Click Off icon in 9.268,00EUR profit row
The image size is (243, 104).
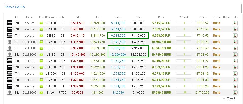[x=235, y=36]
